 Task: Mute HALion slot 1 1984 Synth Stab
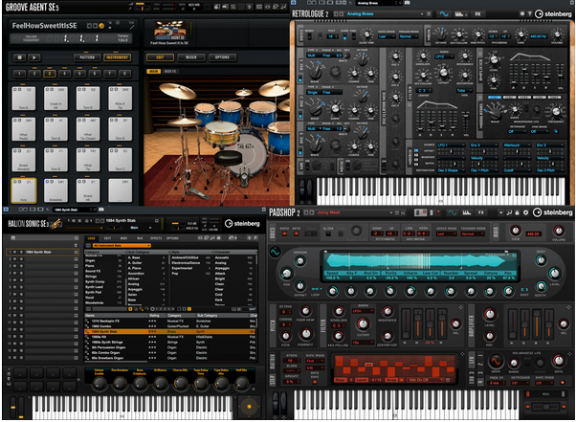(15, 253)
